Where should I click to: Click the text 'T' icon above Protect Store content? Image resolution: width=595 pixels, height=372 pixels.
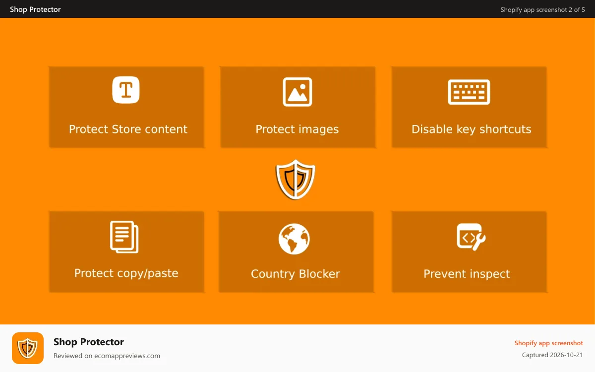click(x=126, y=90)
